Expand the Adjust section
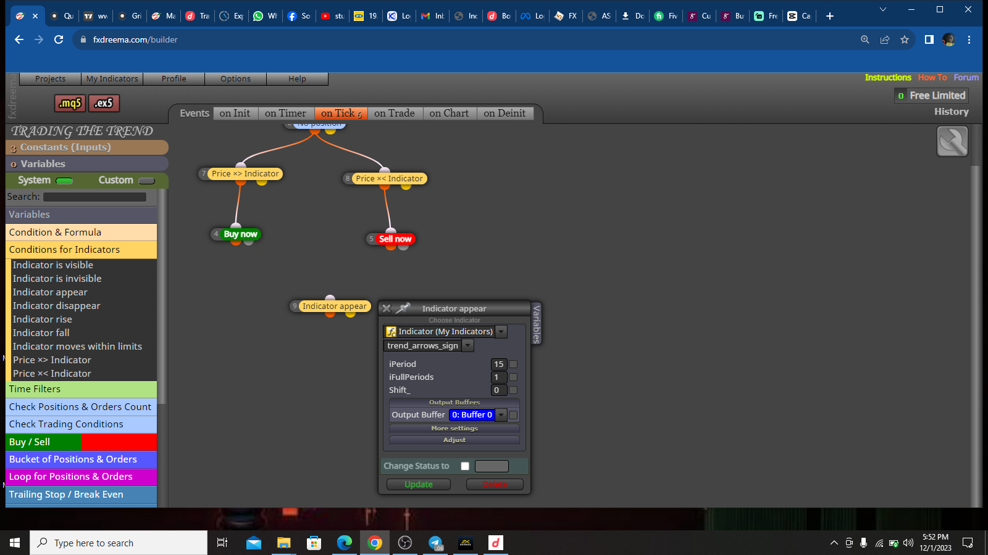 pyautogui.click(x=454, y=440)
